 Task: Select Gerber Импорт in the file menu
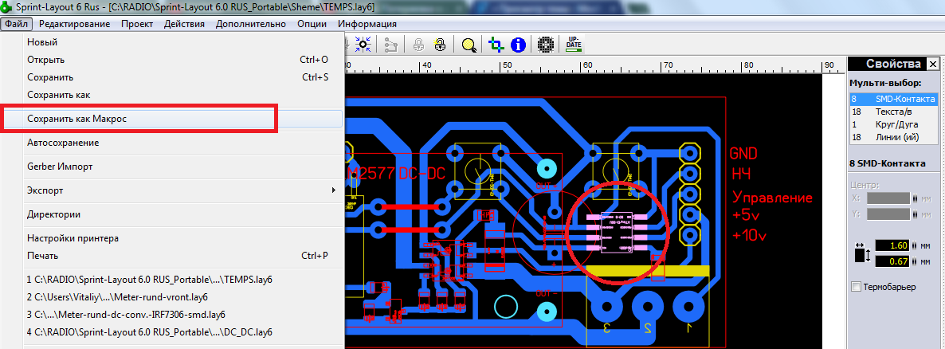point(60,167)
